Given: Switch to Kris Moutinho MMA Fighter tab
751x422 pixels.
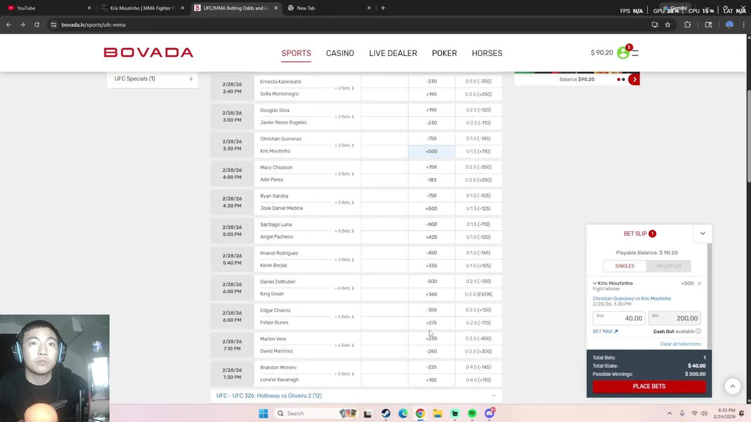Looking at the screenshot, I should pos(142,8).
